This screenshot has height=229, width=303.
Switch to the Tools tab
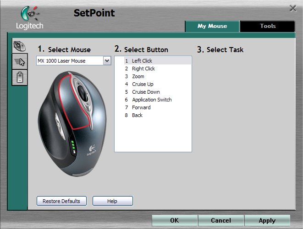pos(268,26)
